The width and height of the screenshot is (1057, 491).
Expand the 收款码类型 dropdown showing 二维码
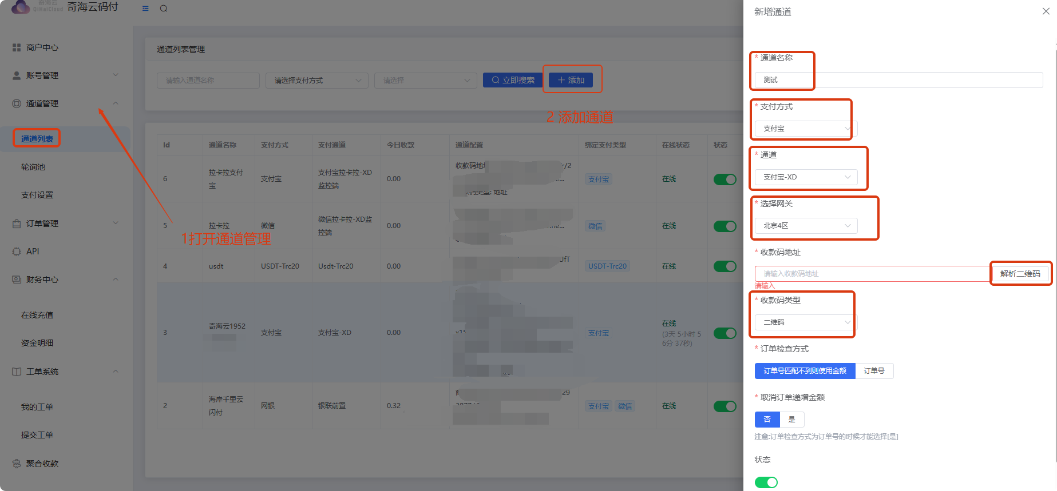click(805, 322)
